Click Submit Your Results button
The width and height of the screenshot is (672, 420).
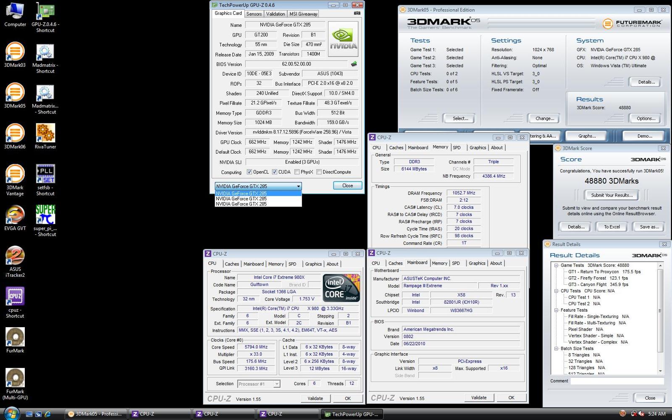(612, 195)
